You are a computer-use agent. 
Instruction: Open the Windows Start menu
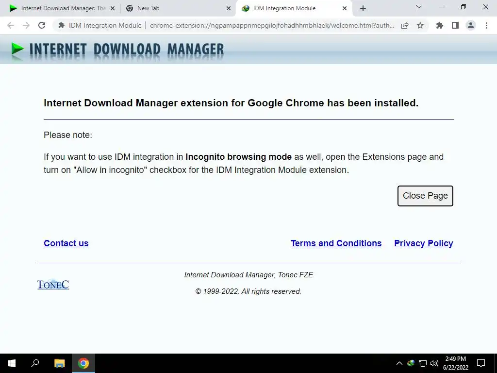point(12,363)
